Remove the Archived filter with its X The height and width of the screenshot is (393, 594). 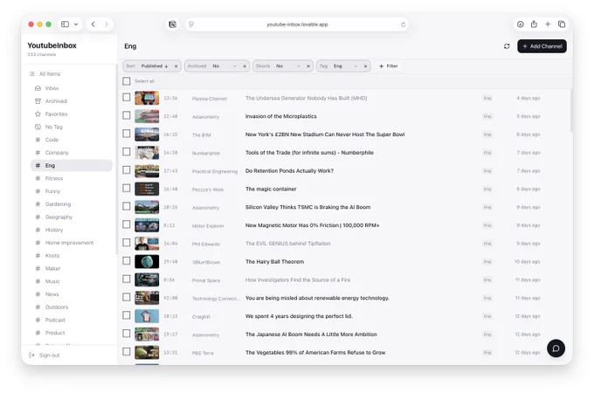245,66
